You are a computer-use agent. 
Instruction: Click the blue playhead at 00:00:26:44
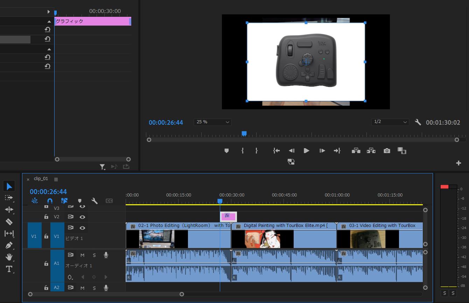[220, 201]
